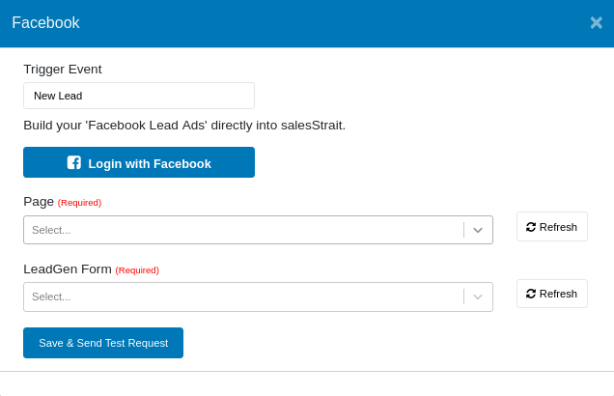Focus the Trigger Event field showing New Lead
Viewport: 614px width, 396px height.
point(139,96)
